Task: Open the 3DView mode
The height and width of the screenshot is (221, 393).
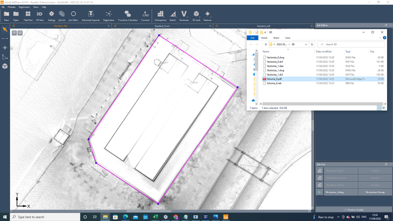Action: (40, 16)
